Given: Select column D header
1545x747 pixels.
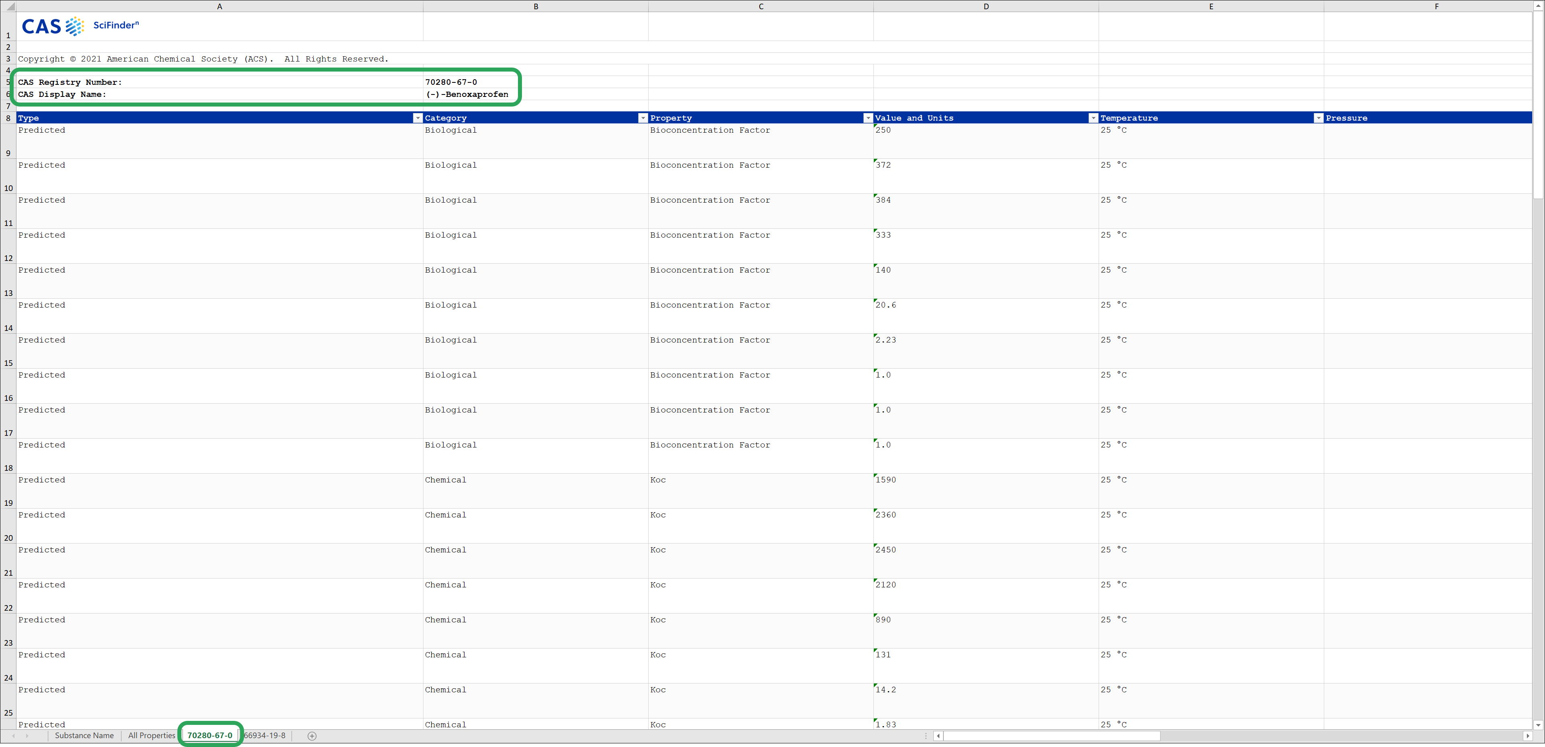Looking at the screenshot, I should pos(986,6).
